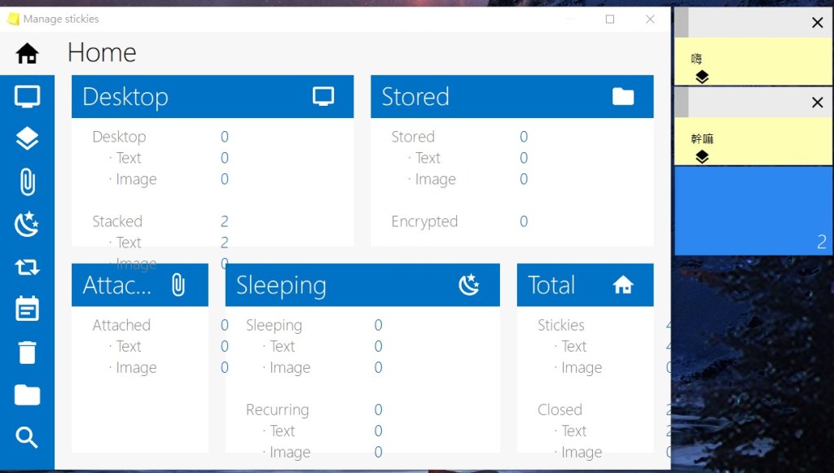Close the sticky note containing 幹嘛
Image resolution: width=834 pixels, height=473 pixels.
tap(817, 103)
